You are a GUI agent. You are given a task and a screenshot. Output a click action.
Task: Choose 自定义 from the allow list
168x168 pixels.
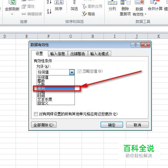(56, 103)
